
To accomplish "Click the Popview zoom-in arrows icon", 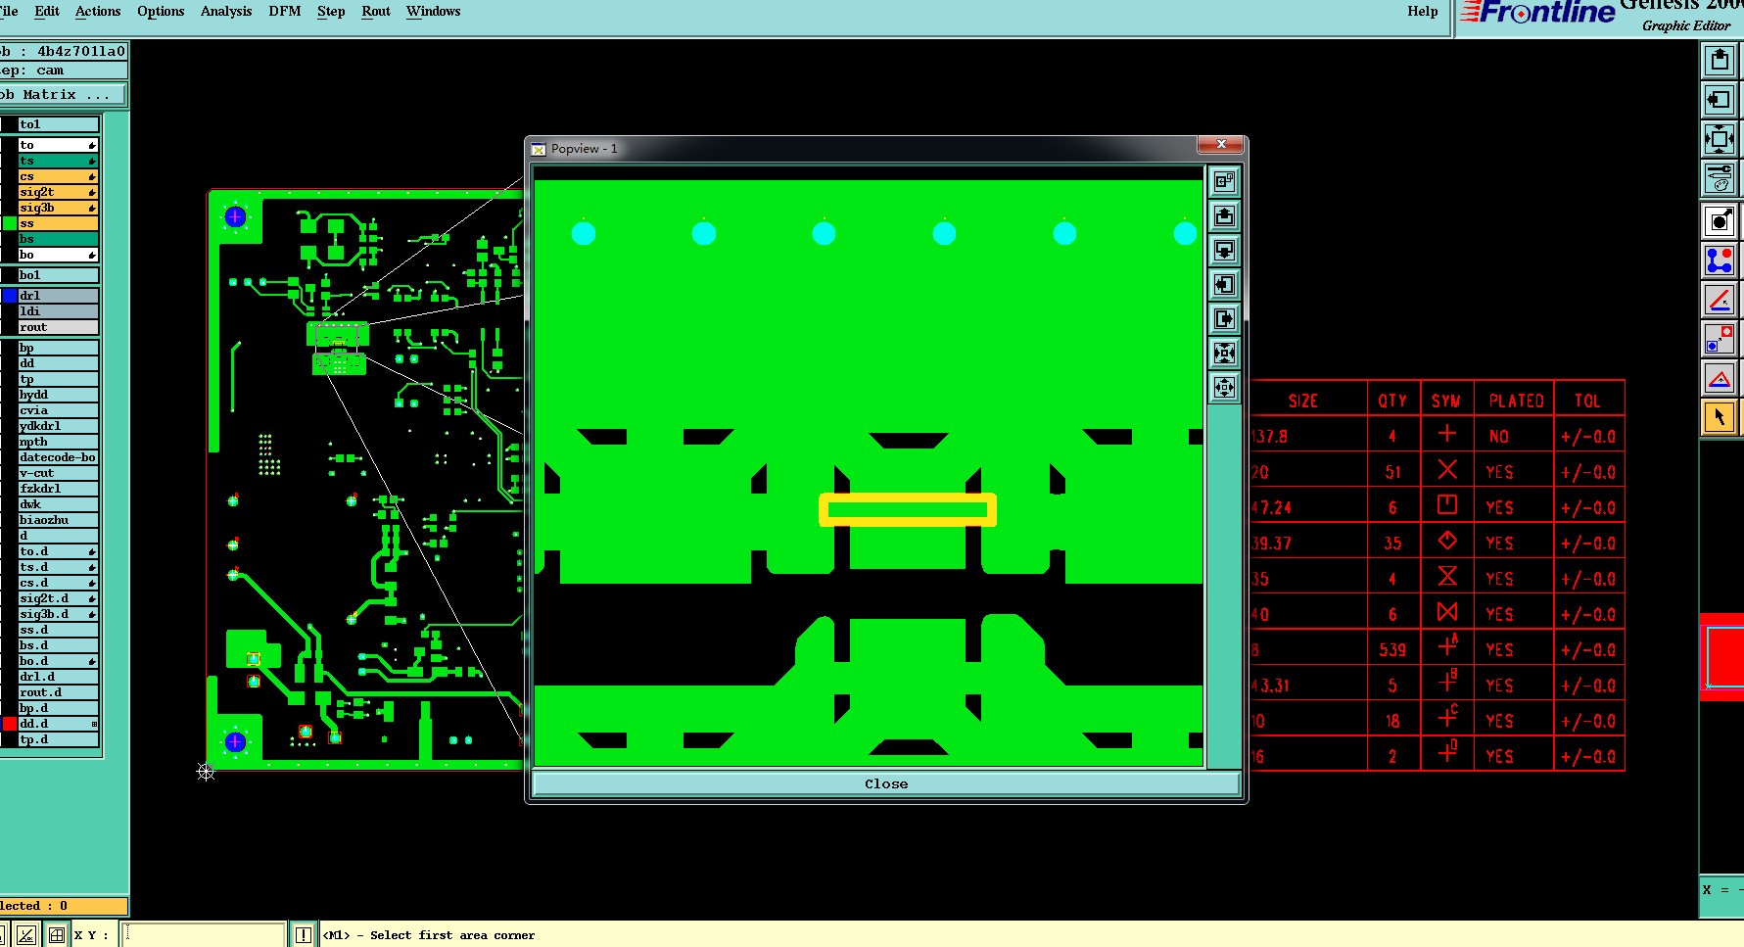I will click(x=1224, y=353).
